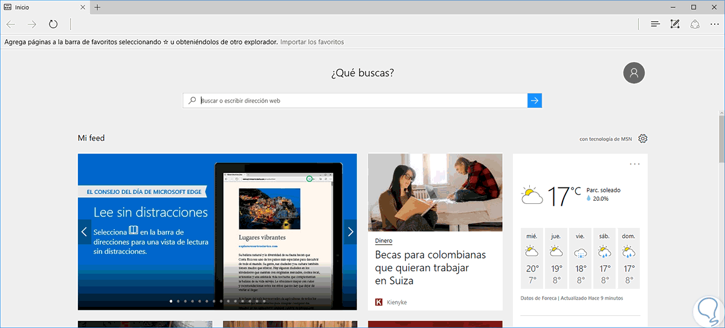Click Datos de Foreca update text
This screenshot has width=725, height=328.
click(x=572, y=298)
